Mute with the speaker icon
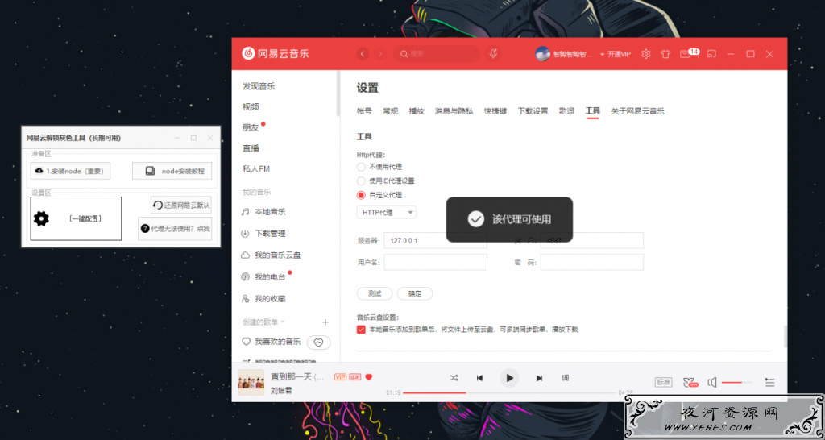Screen dimensions: 825x440 click(x=712, y=383)
